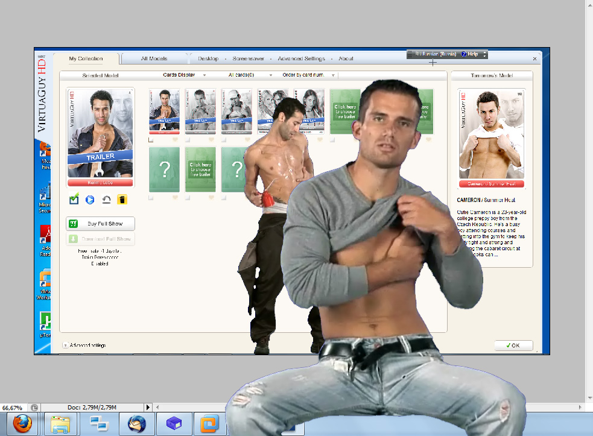Click the black arrow next to Doc size
This screenshot has width=593, height=436.
click(x=148, y=407)
